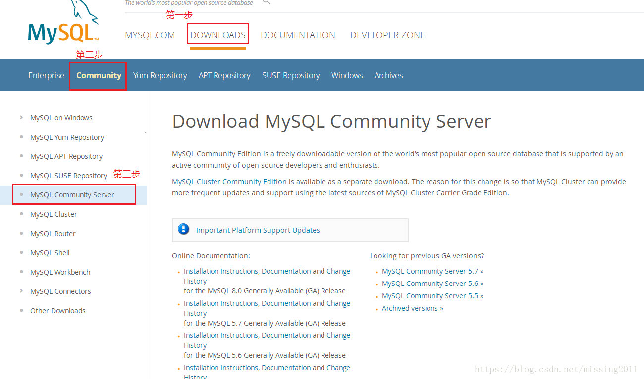Expand the MySQL Connectors sidebar entry
Screen dimensions: 644x379
point(60,291)
